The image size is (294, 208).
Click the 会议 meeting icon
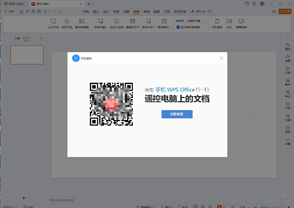(x=229, y=21)
